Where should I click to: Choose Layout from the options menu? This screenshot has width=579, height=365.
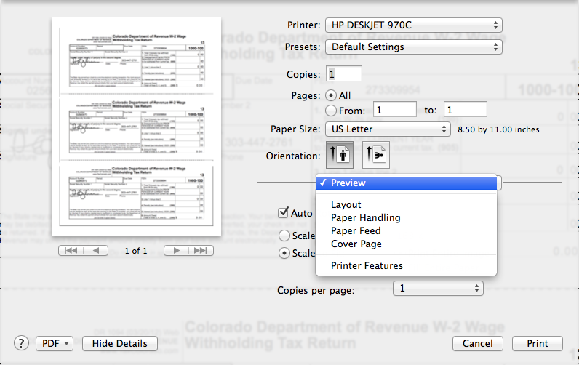(346, 205)
